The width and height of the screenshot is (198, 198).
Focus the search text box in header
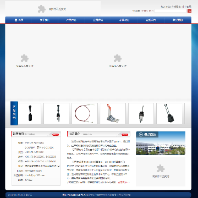(170, 11)
